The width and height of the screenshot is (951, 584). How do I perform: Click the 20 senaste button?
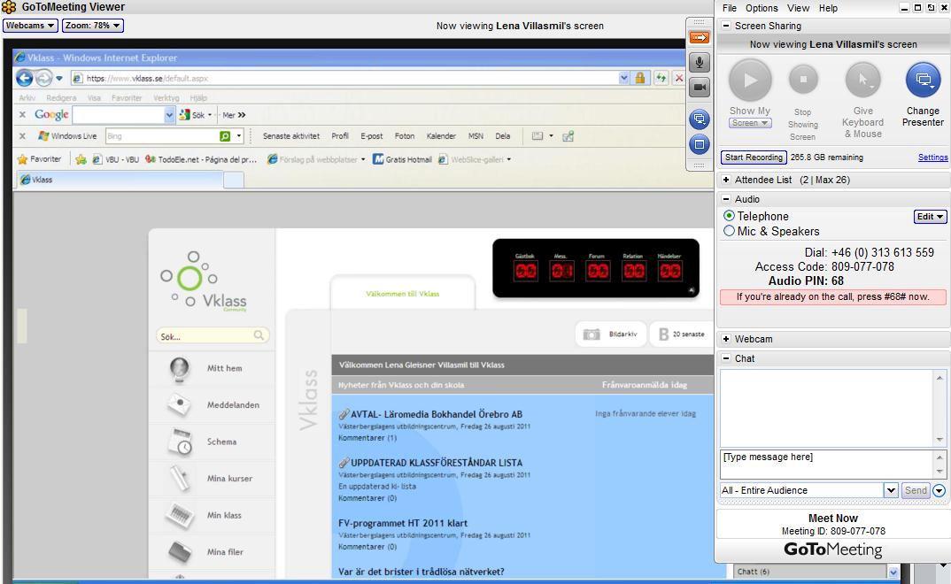tap(683, 334)
